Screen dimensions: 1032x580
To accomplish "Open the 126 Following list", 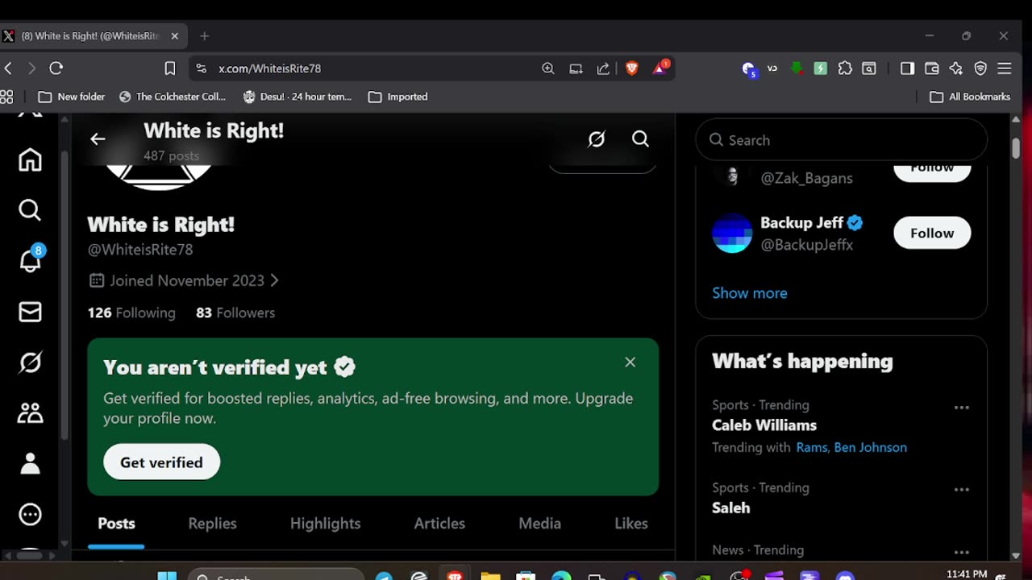I will [131, 313].
